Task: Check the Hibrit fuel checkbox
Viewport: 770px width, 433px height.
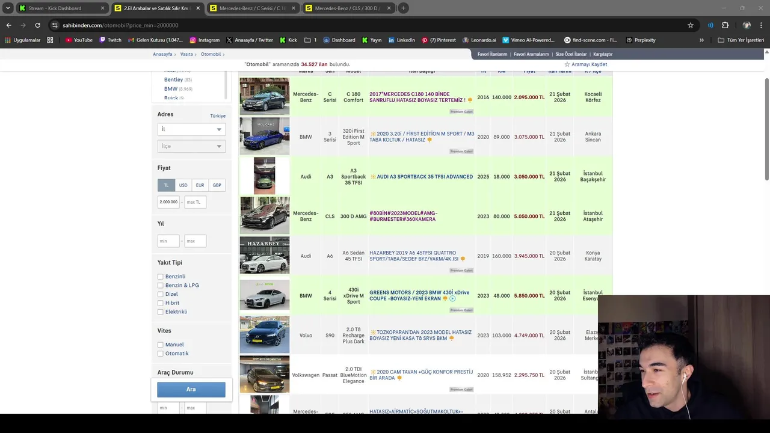Action: 161,303
